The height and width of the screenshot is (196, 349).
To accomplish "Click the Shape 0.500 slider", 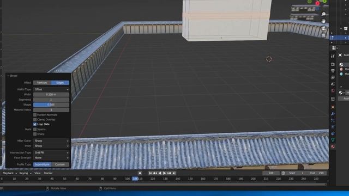I will [51, 105].
